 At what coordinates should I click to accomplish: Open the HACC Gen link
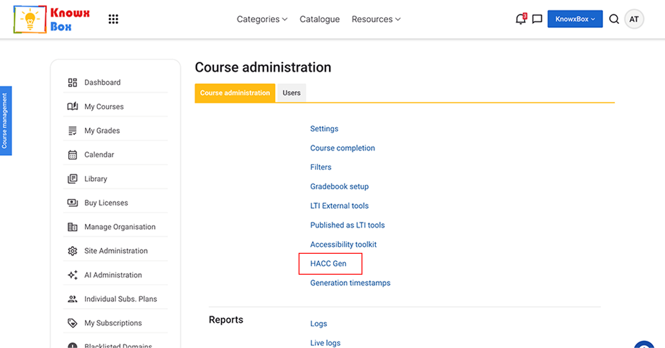point(328,264)
